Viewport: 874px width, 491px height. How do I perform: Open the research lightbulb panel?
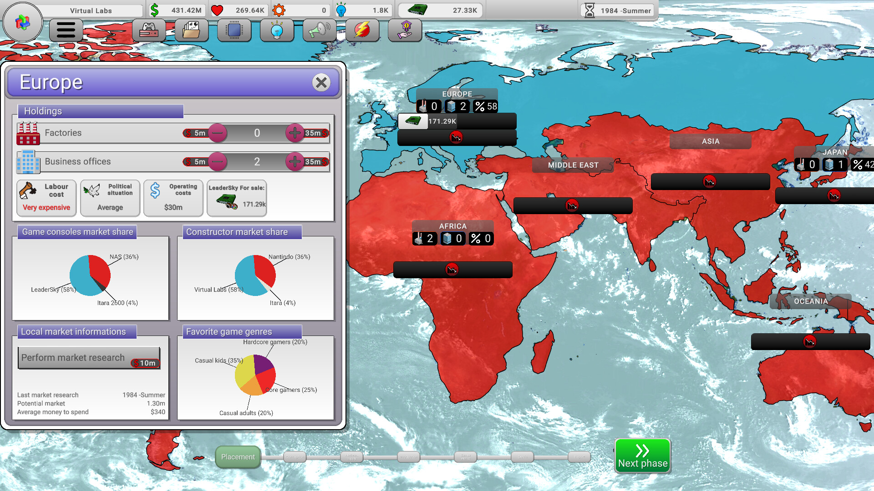tap(277, 30)
